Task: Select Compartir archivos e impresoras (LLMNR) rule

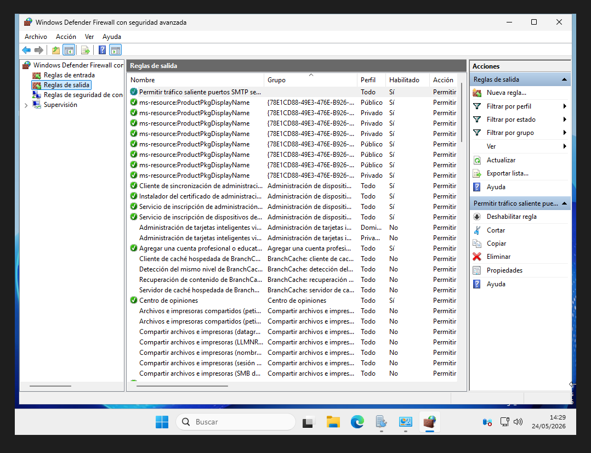Action: click(293, 342)
